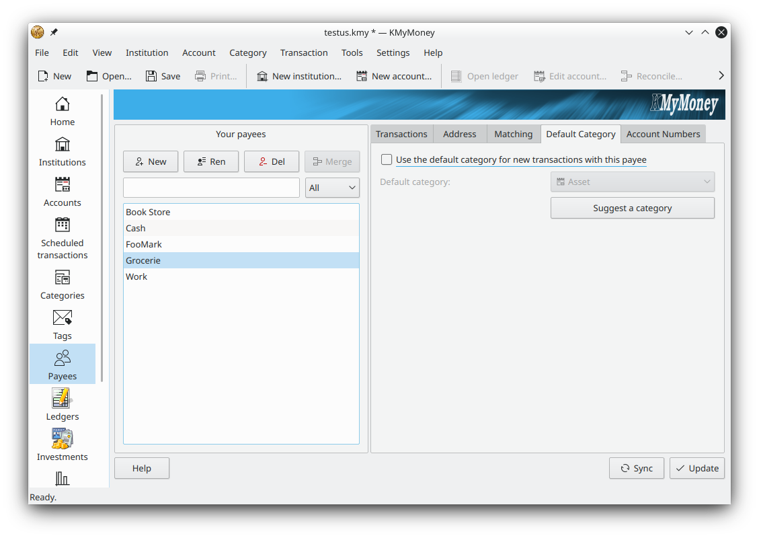Save the file via toolbar
This screenshot has height=538, width=759.
click(x=163, y=76)
